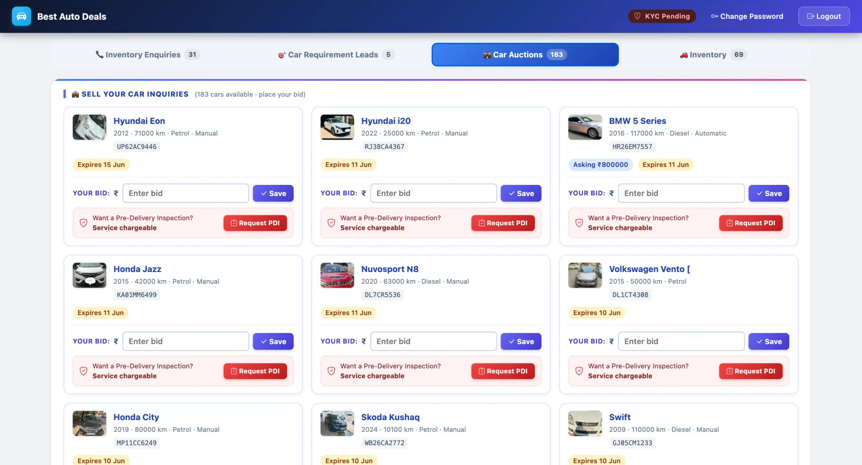
Task: Focus the bid field for Hyundai Eon
Action: point(186,193)
